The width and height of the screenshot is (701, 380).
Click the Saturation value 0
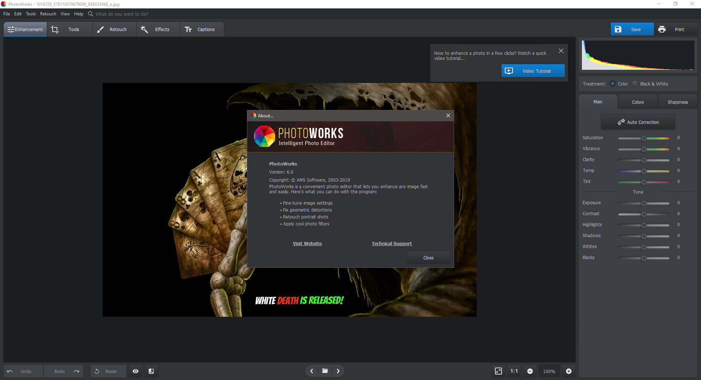pos(678,138)
